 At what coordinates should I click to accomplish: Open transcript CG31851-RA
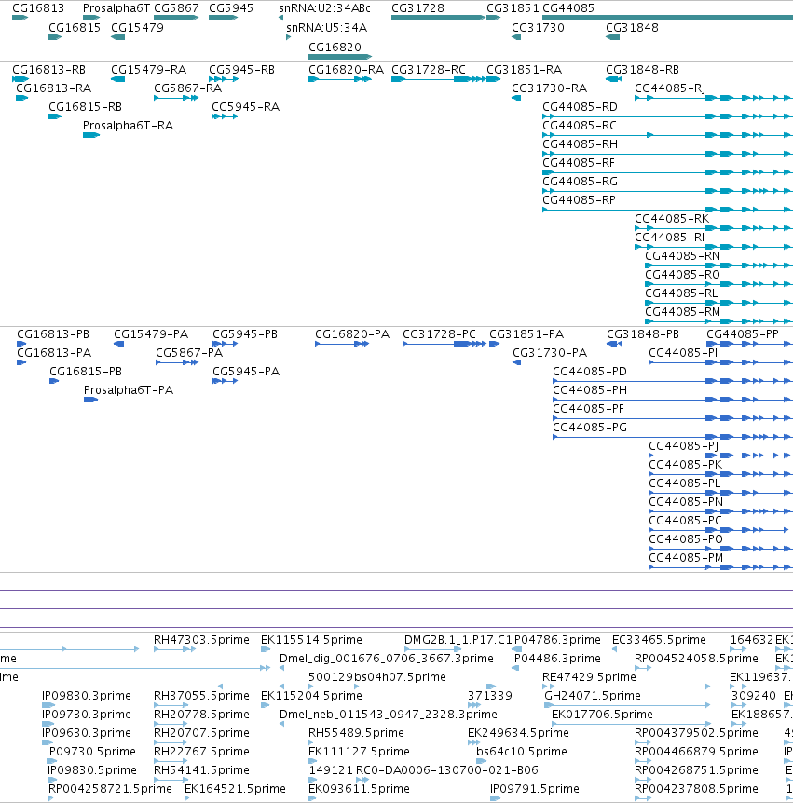[x=524, y=70]
